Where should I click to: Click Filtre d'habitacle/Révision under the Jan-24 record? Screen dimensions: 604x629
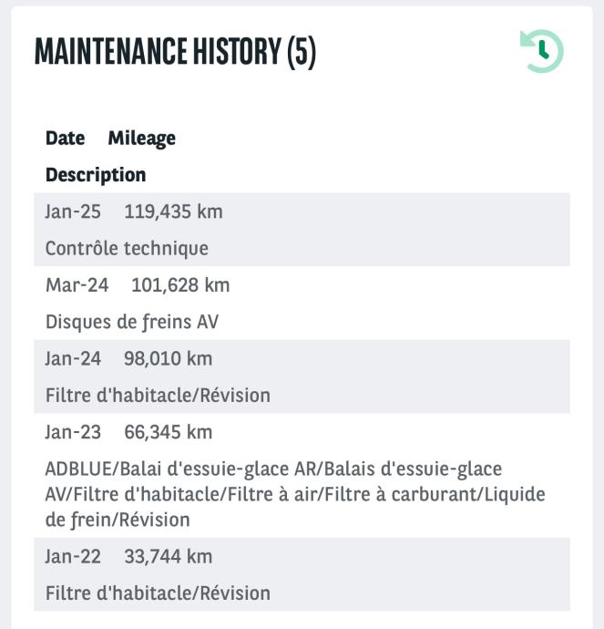coord(158,396)
